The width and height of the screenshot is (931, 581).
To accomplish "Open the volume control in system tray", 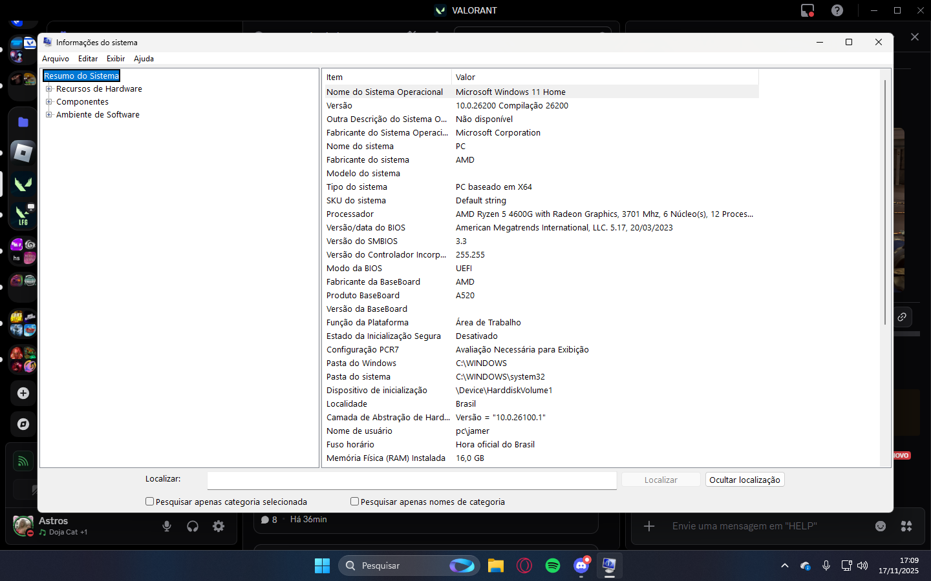I will [x=862, y=566].
